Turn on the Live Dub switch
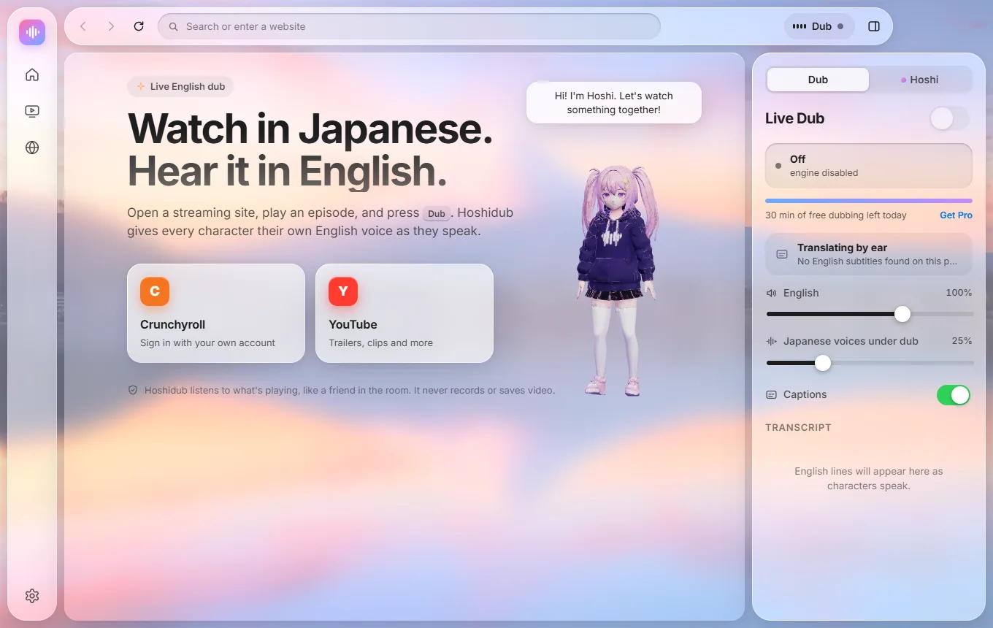The width and height of the screenshot is (993, 628). [950, 118]
